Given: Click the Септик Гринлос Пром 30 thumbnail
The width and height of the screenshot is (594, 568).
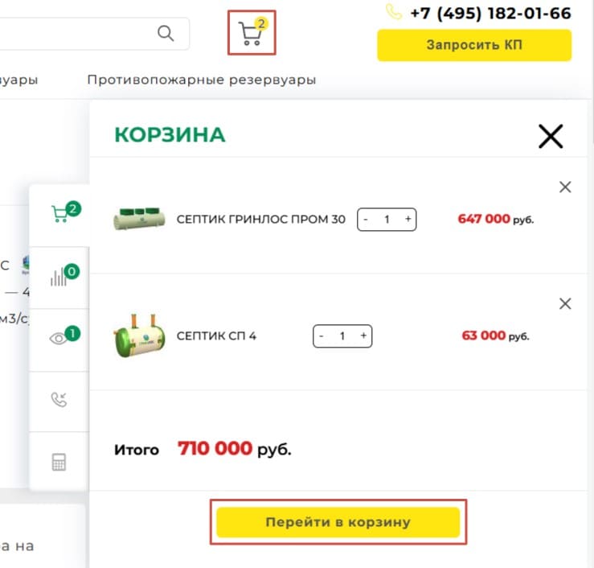Looking at the screenshot, I should click(139, 219).
